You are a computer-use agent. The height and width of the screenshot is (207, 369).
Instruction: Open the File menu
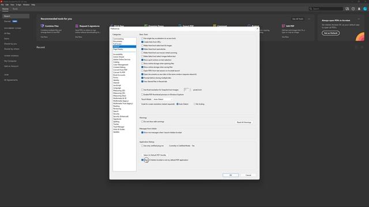(2, 5)
